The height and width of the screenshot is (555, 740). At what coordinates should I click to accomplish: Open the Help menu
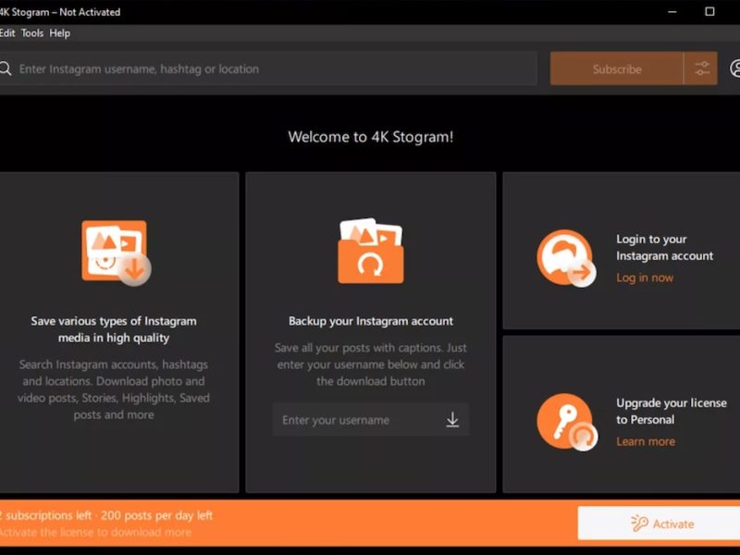tap(59, 33)
